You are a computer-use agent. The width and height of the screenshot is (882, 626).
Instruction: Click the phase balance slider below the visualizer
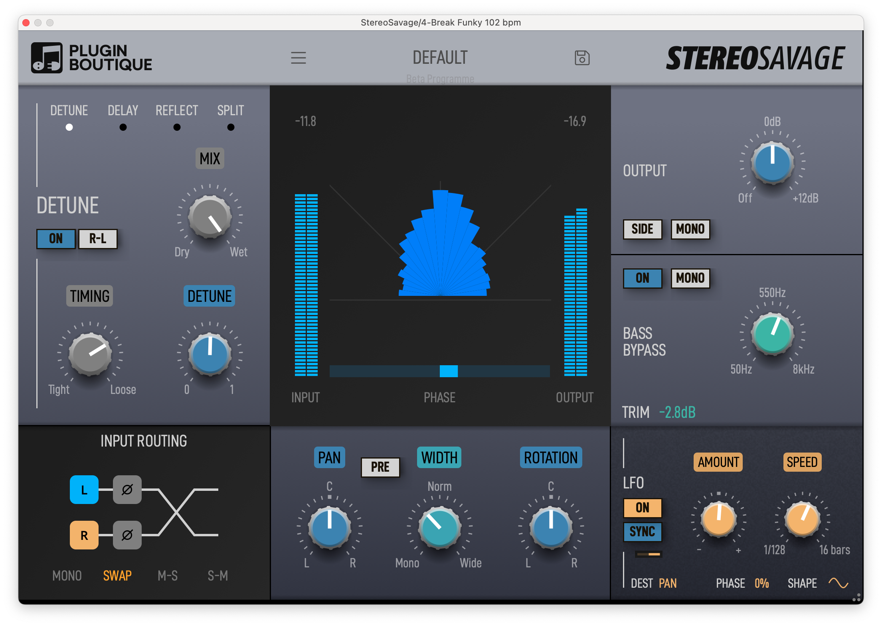(x=449, y=371)
